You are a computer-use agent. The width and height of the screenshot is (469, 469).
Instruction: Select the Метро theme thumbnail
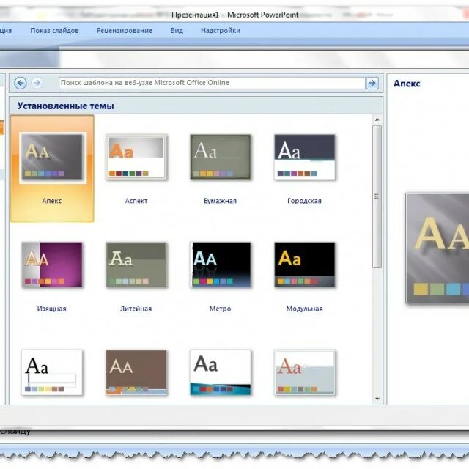pos(221,265)
